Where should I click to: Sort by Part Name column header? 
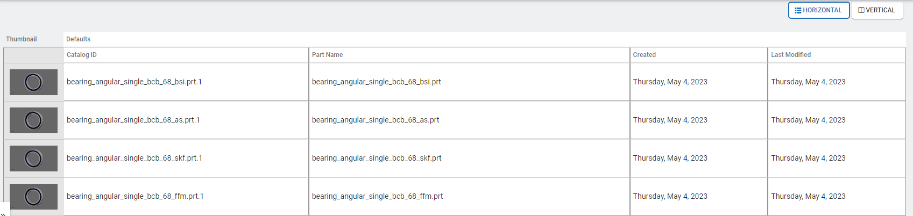[x=327, y=55]
